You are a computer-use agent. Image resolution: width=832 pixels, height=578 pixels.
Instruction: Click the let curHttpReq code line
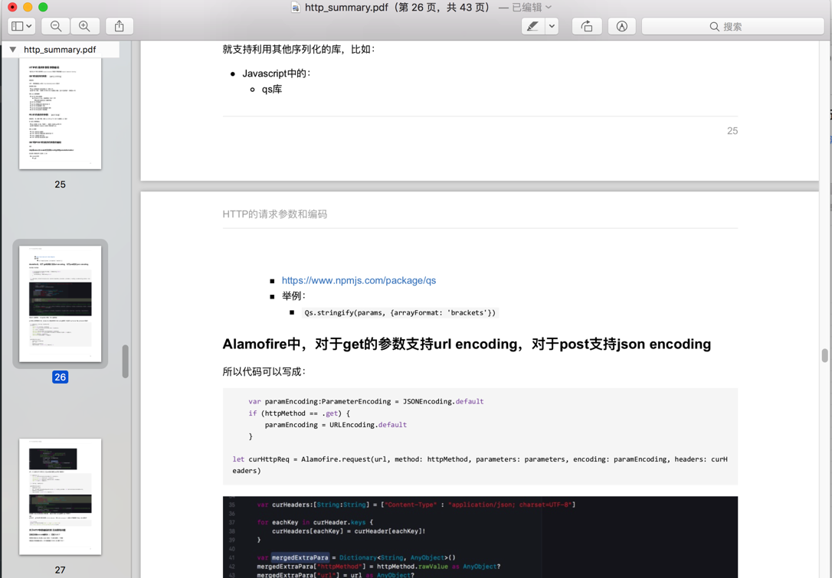coord(480,465)
